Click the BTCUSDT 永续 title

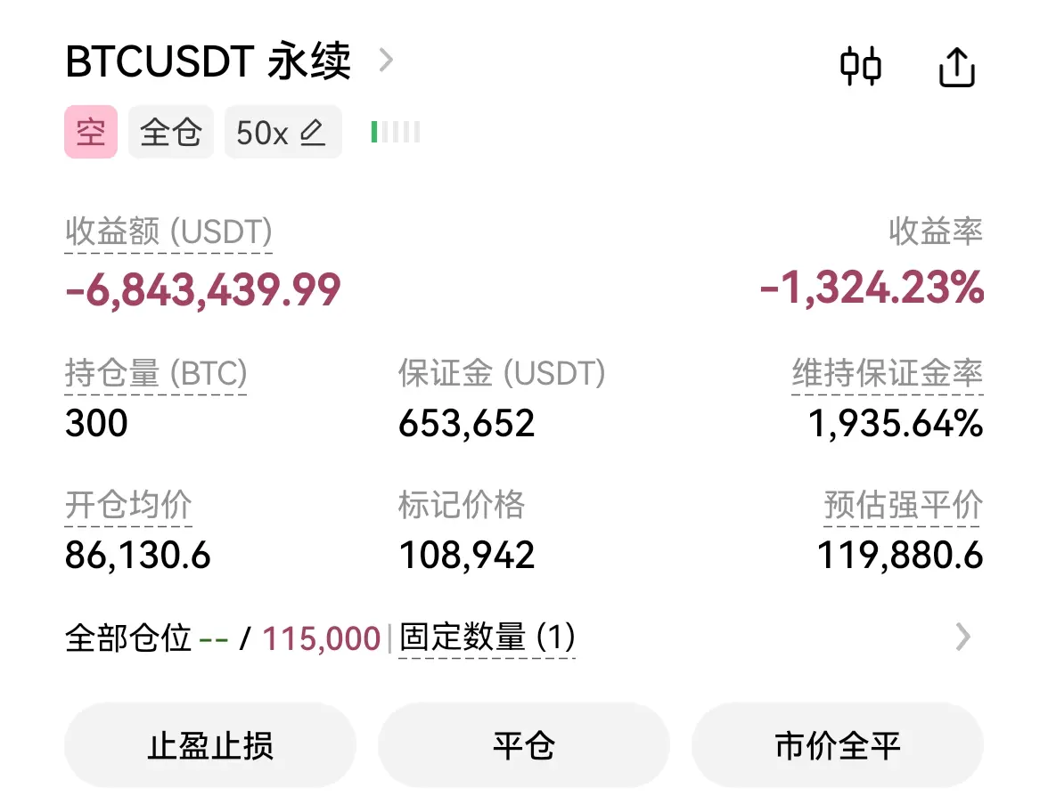click(x=208, y=61)
